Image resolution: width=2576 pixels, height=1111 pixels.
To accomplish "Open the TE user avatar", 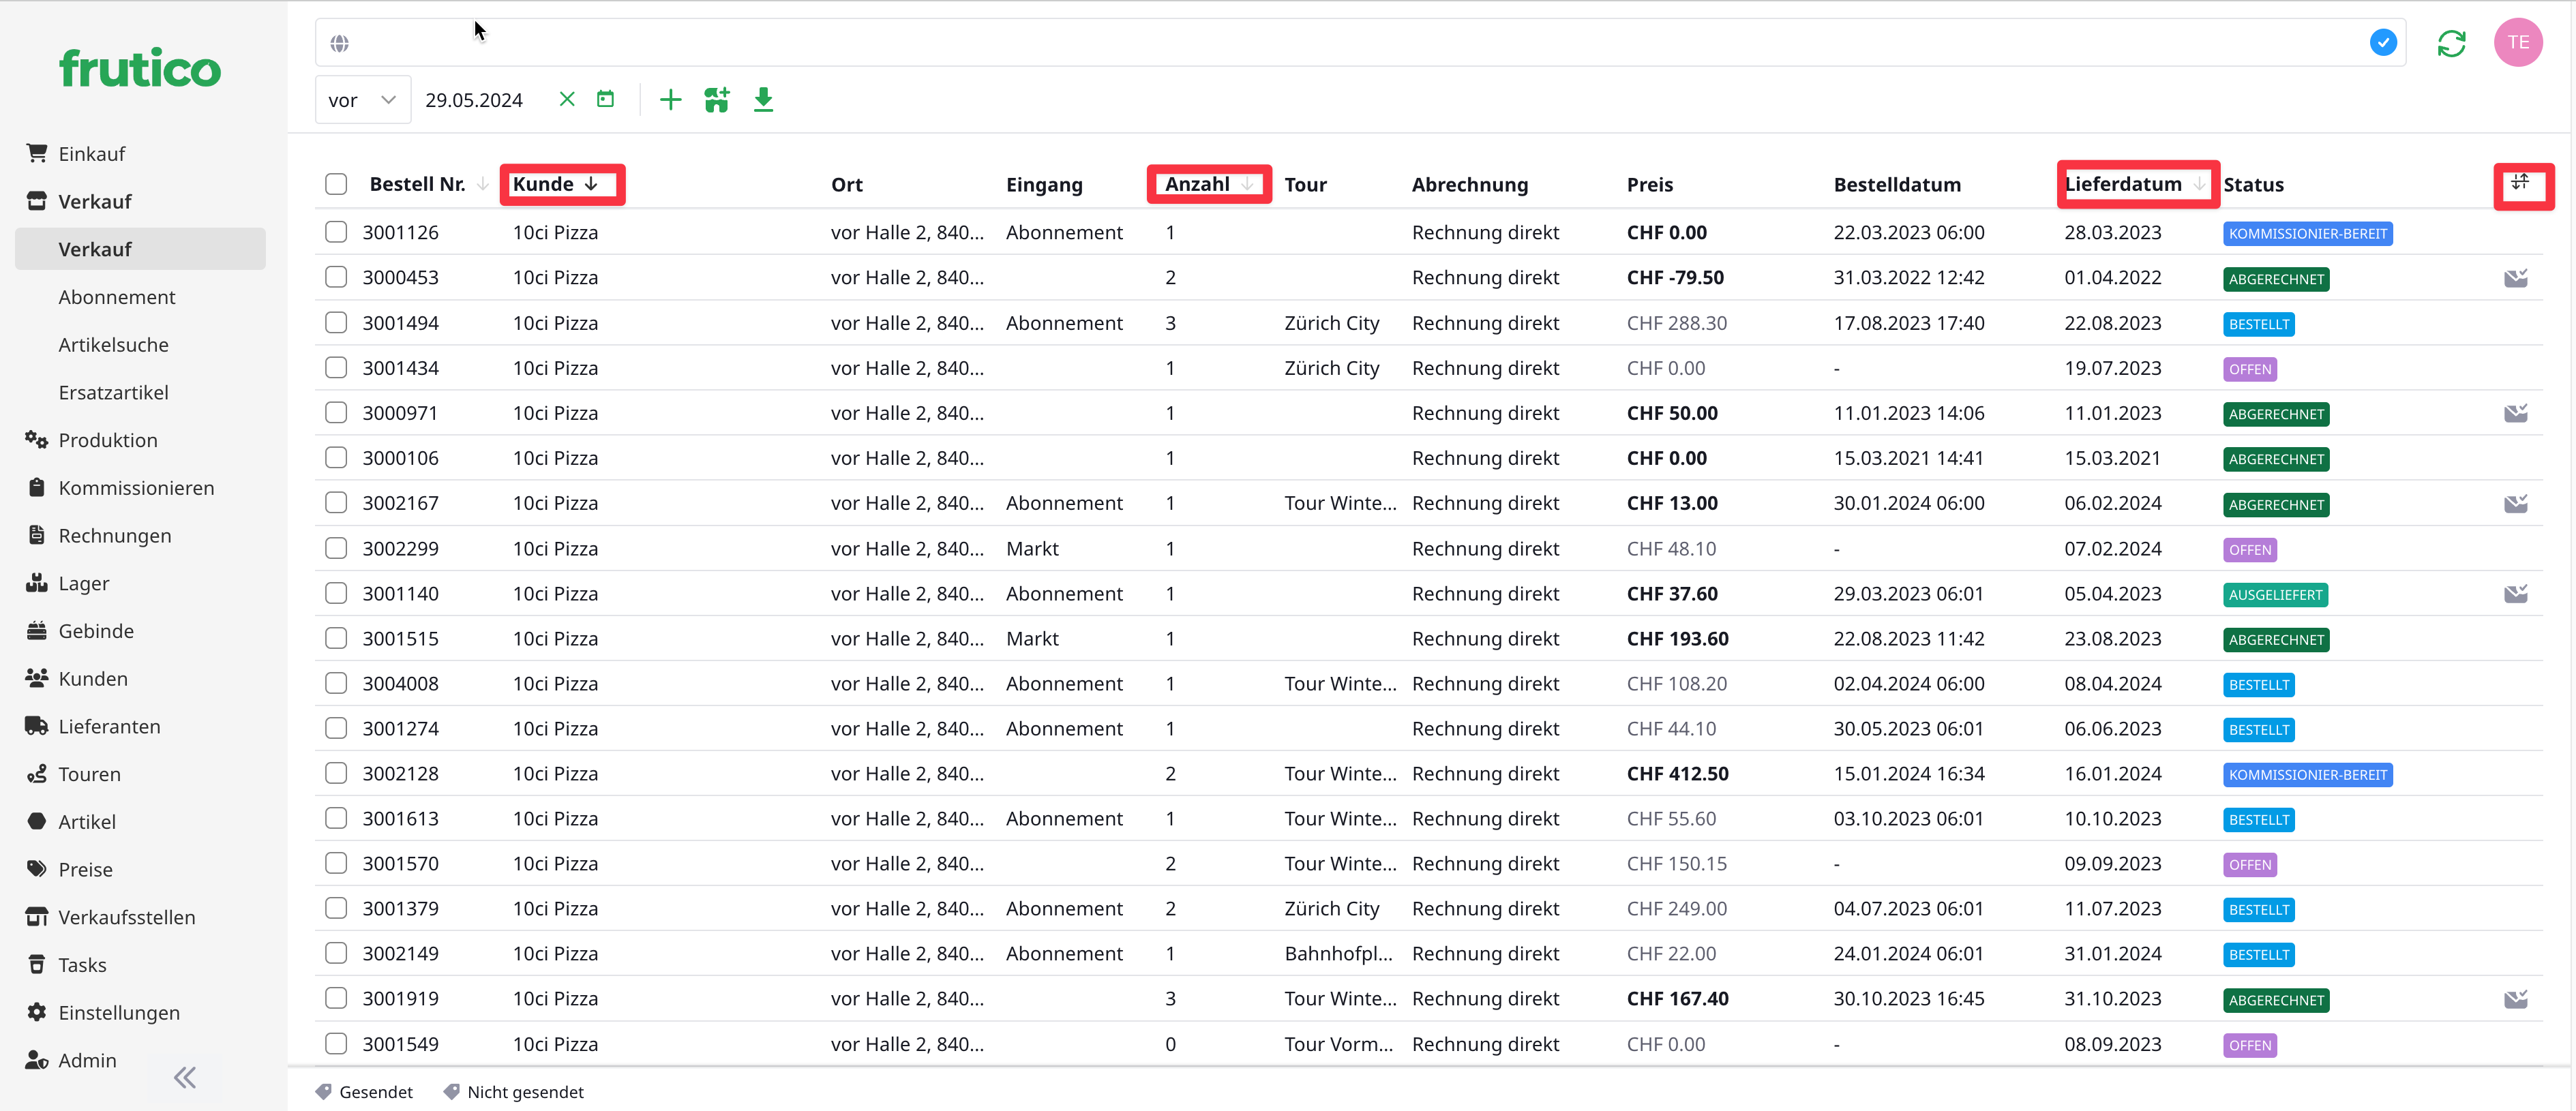I will coord(2518,43).
